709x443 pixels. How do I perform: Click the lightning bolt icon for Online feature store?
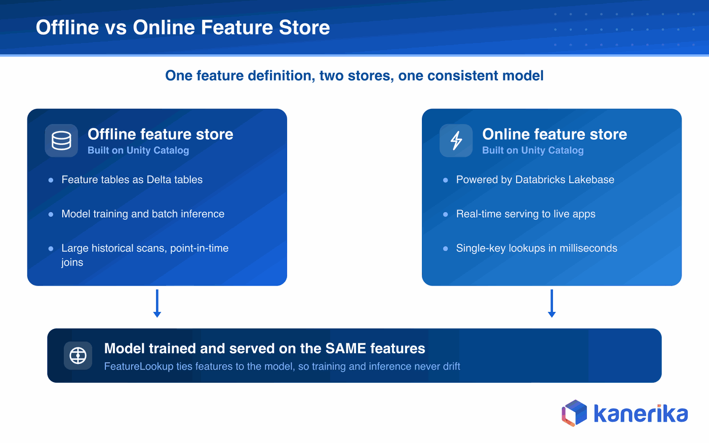[x=456, y=141]
